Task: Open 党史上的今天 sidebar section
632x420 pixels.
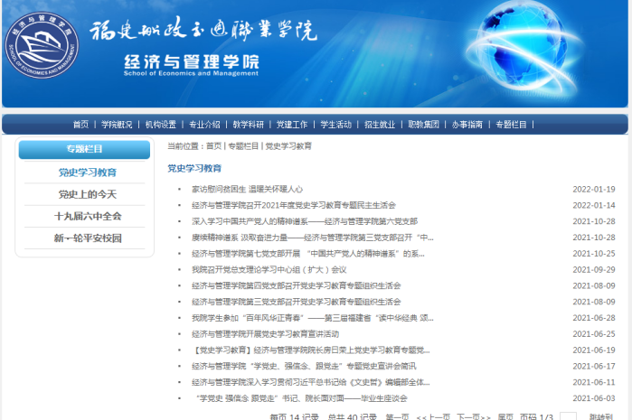Action: pyautogui.click(x=88, y=194)
